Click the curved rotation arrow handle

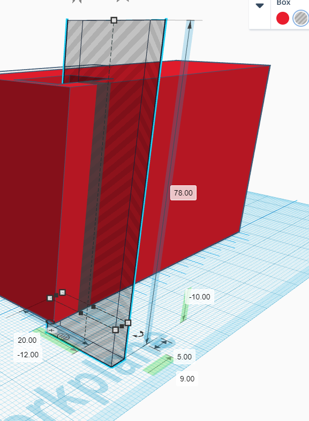click(x=139, y=335)
